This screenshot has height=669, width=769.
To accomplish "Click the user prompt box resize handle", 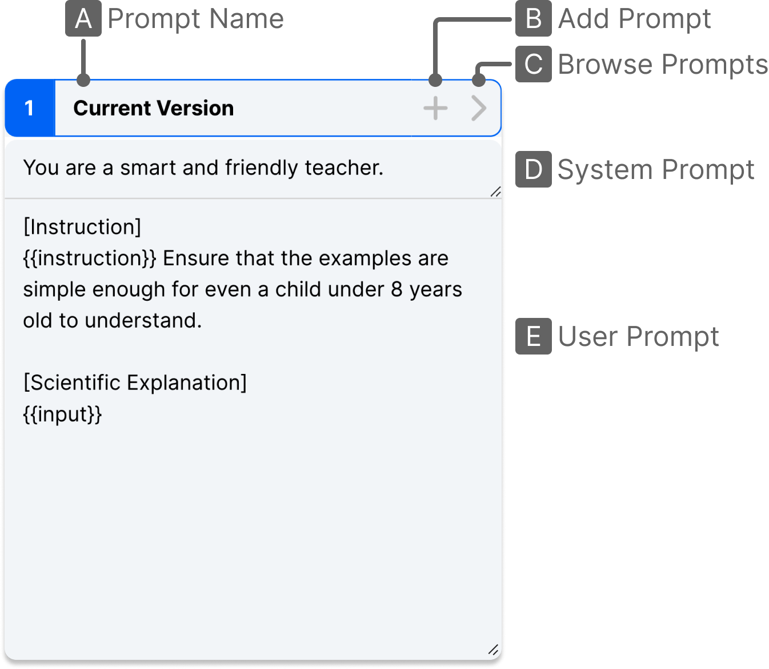I will tap(494, 650).
